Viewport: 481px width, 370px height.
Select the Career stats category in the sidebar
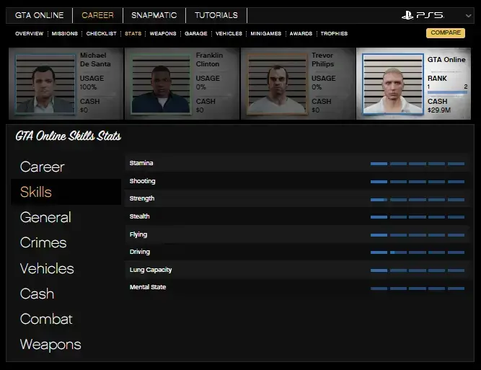43,167
